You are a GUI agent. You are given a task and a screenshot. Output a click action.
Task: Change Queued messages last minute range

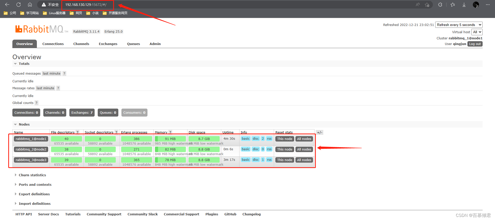coord(52,74)
